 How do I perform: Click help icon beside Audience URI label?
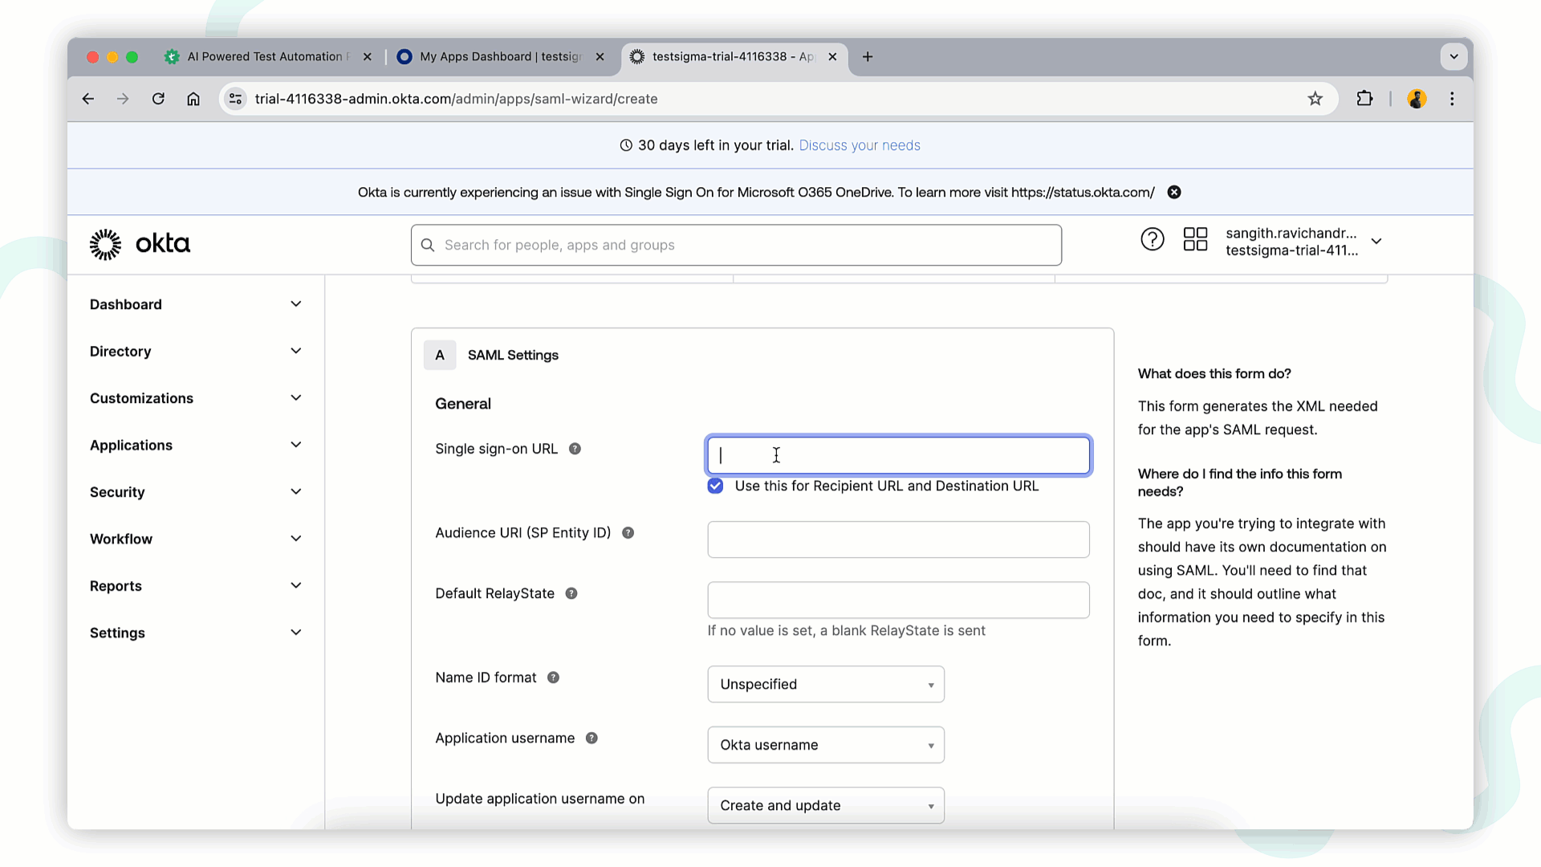click(628, 533)
